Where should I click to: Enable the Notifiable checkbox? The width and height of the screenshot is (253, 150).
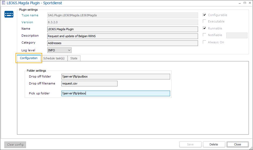point(205,35)
